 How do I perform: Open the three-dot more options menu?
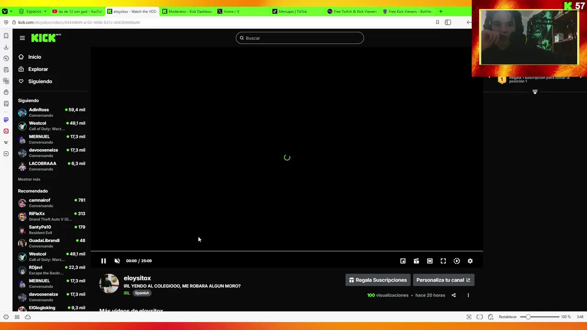(x=468, y=295)
